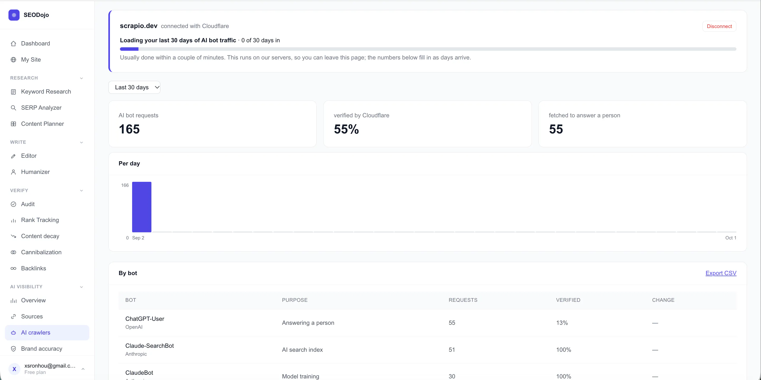Click the Rank Tracking bars icon

tap(13, 220)
